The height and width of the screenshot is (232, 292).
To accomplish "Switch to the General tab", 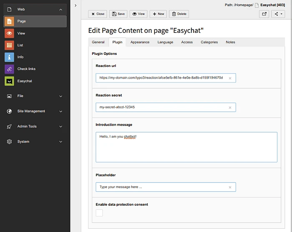I will click(98, 42).
